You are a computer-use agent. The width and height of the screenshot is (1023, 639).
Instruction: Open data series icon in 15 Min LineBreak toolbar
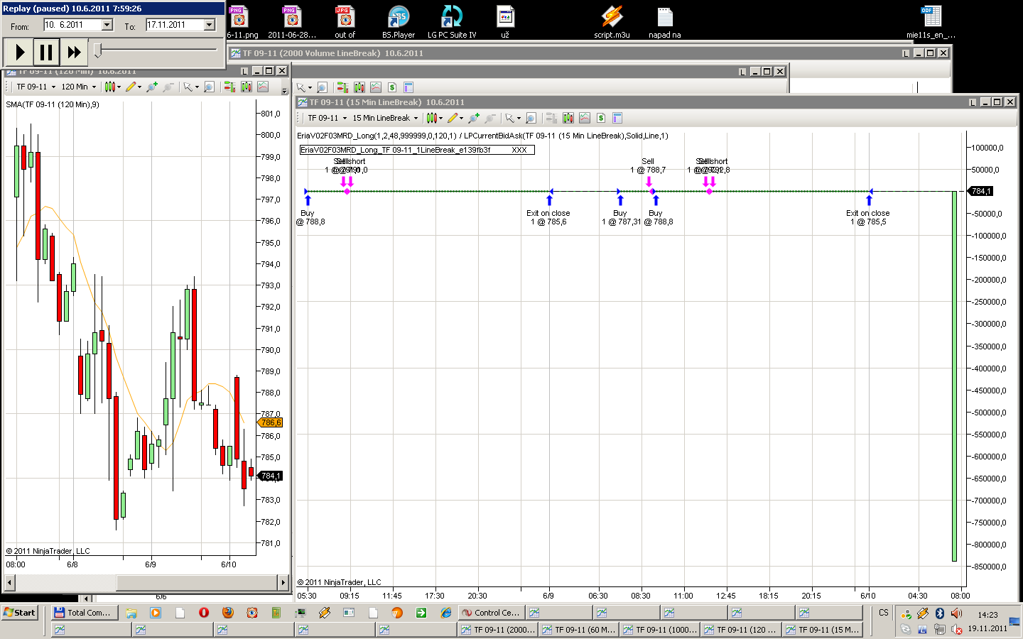[x=568, y=118]
